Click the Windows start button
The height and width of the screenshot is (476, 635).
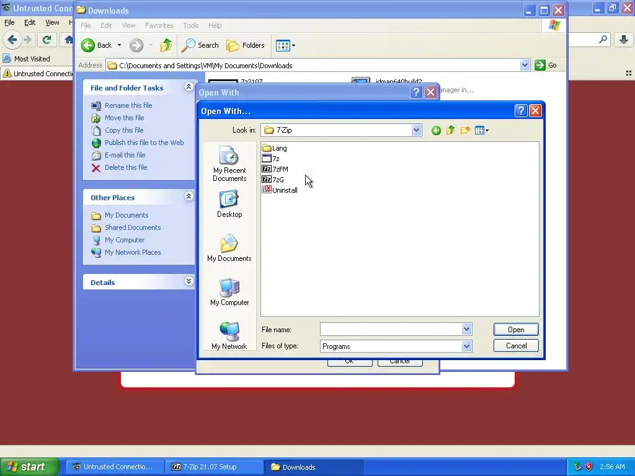tap(30, 467)
